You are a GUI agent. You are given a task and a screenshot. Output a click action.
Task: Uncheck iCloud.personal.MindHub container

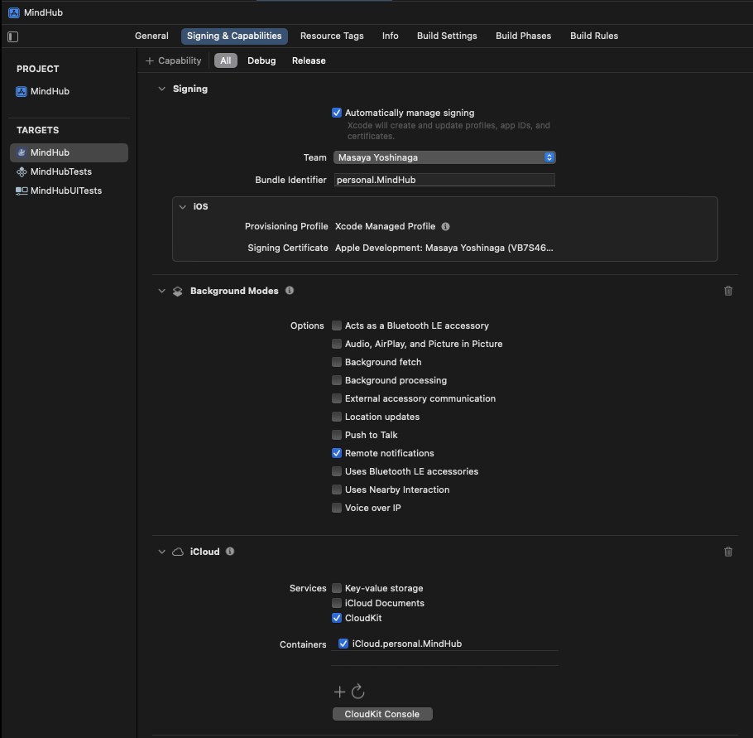(x=343, y=644)
